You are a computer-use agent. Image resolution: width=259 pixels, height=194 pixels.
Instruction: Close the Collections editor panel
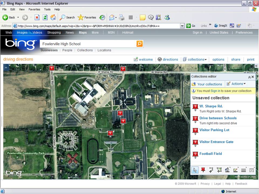pyautogui.click(x=253, y=77)
